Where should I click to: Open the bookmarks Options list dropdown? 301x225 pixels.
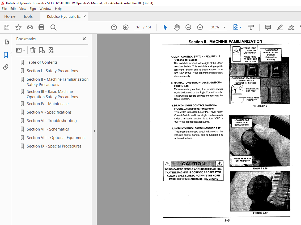[20, 50]
